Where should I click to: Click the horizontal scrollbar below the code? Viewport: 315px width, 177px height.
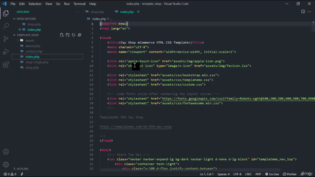190,170
